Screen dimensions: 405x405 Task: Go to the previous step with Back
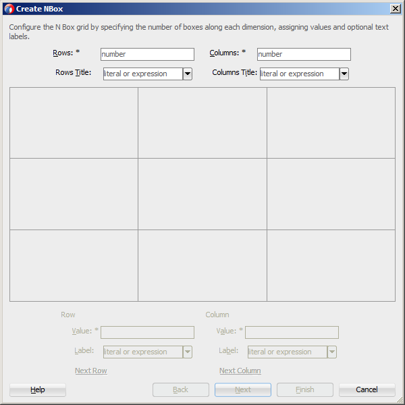(x=180, y=389)
